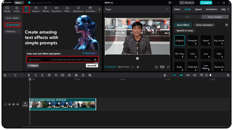This screenshot has height=130, width=232.
Task: Open the voice filter sort options
Action: [227, 25]
